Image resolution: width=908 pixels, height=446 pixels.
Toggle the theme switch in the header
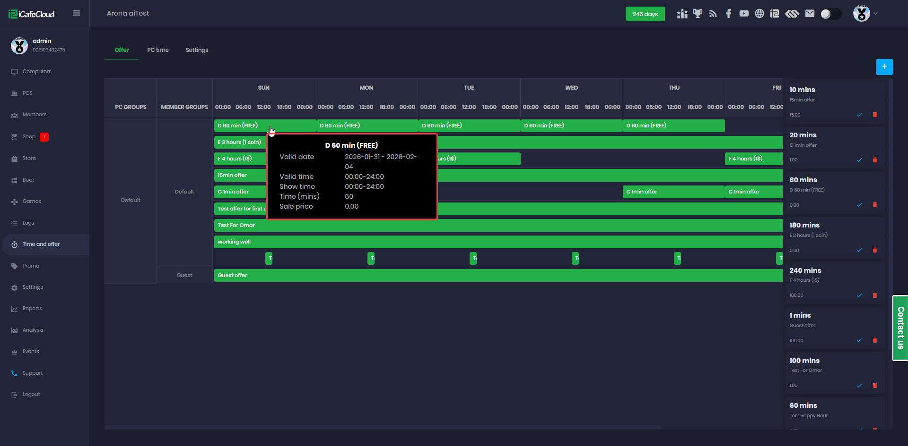click(830, 14)
